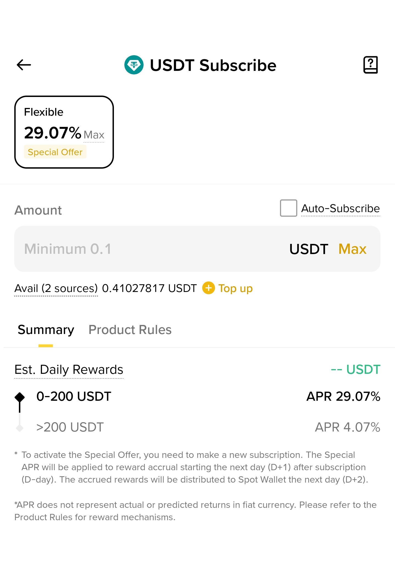Click the yellow plus Top up icon

point(209,288)
